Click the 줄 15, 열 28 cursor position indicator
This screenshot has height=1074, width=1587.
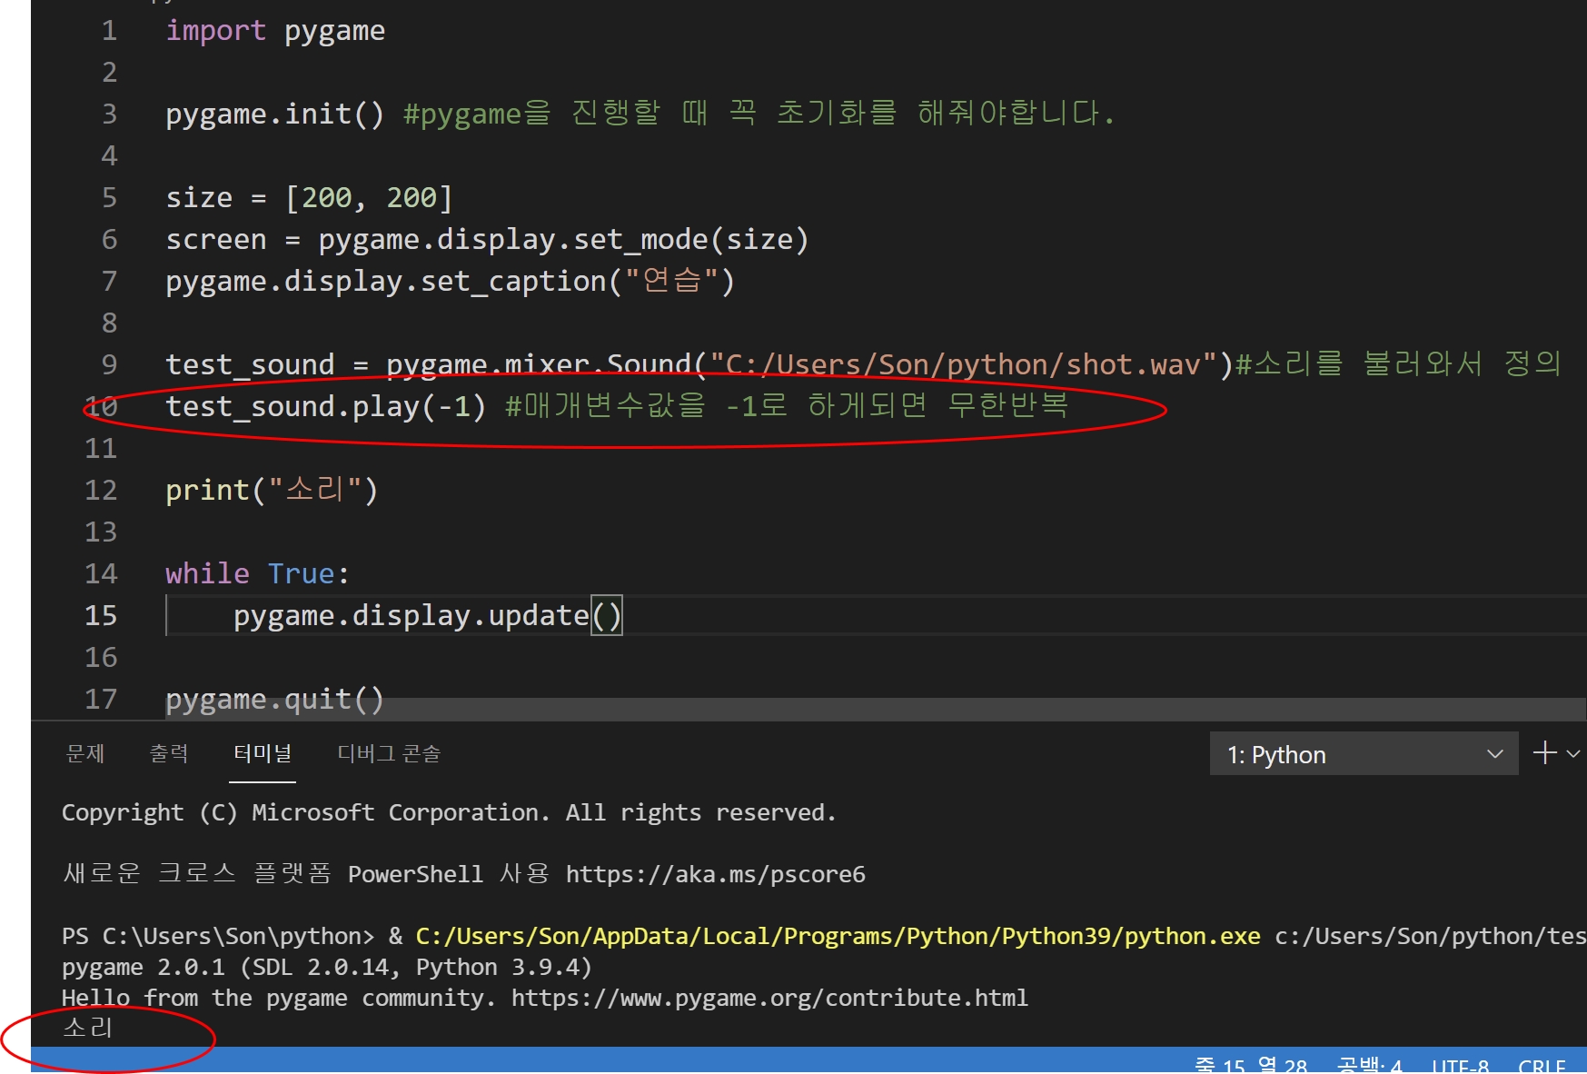pos(1251,1066)
